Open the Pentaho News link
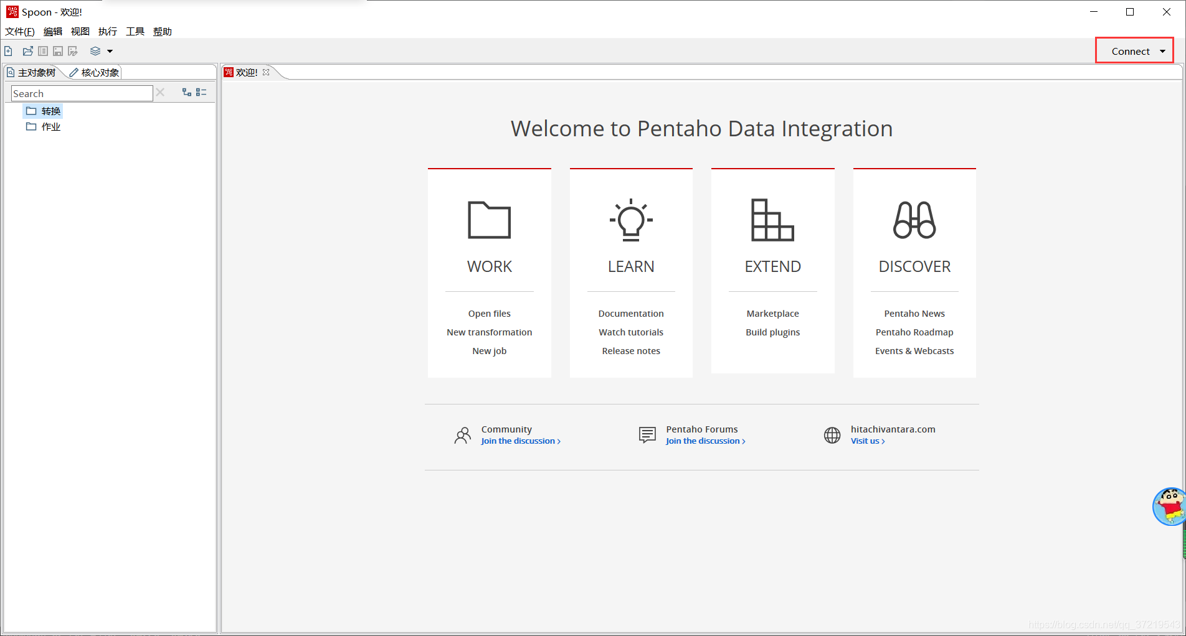1186x636 pixels. coord(914,314)
